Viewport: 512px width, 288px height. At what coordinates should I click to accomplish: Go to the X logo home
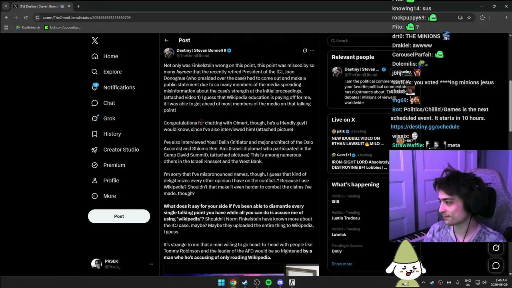click(95, 40)
